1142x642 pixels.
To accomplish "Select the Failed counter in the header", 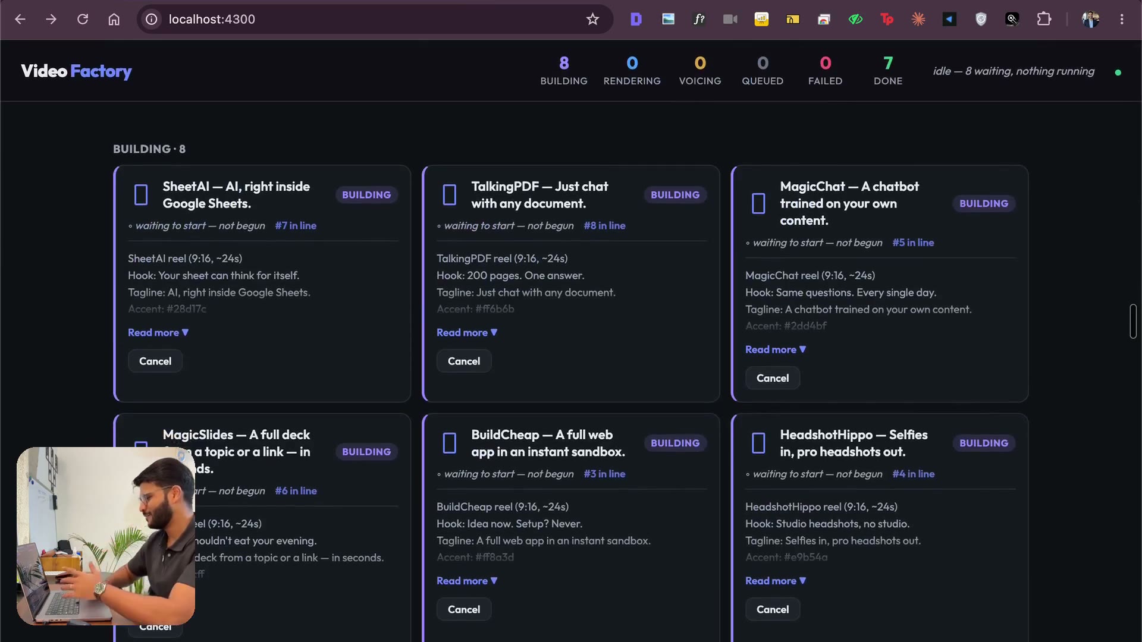I will pyautogui.click(x=825, y=71).
